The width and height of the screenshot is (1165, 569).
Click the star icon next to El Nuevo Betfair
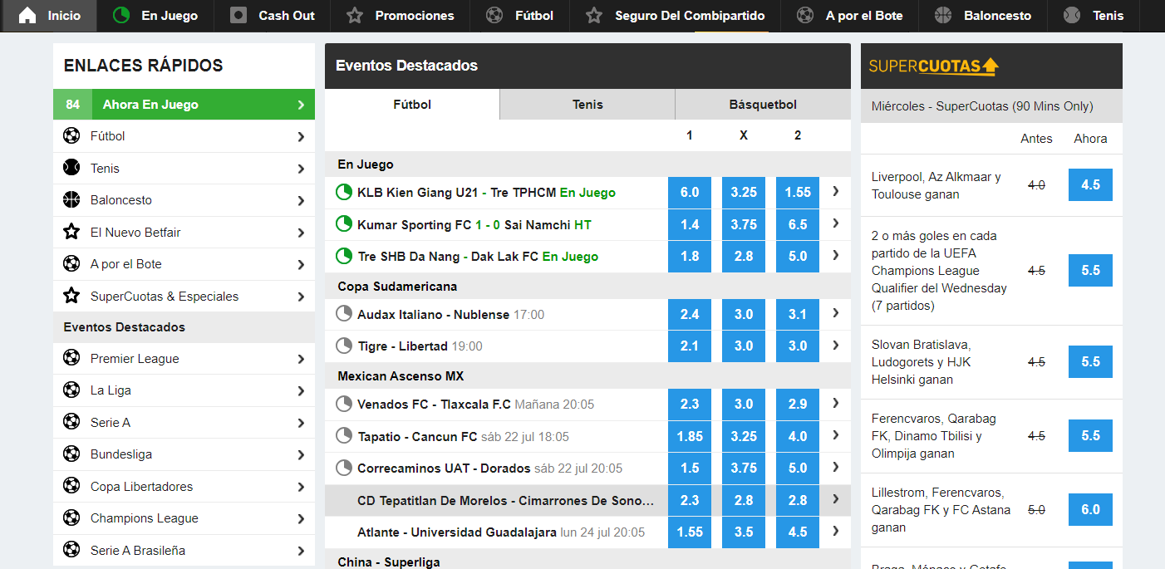click(x=71, y=232)
